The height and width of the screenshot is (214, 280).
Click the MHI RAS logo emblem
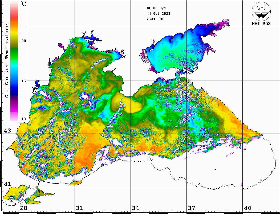pyautogui.click(x=261, y=11)
